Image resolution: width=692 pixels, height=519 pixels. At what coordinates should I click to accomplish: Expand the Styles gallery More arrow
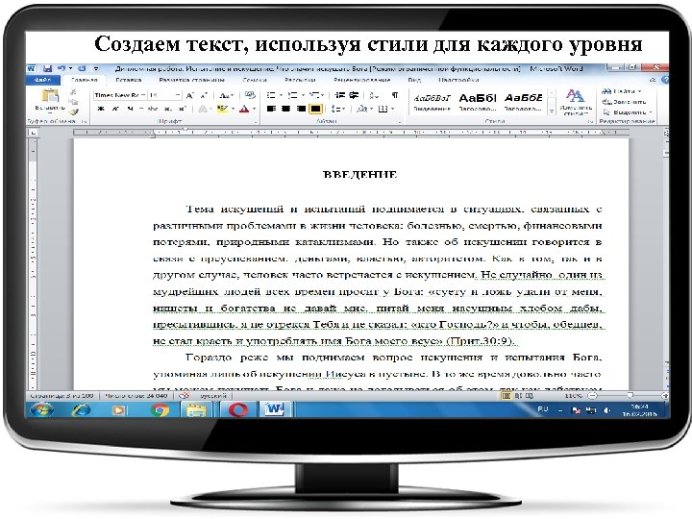(x=552, y=111)
